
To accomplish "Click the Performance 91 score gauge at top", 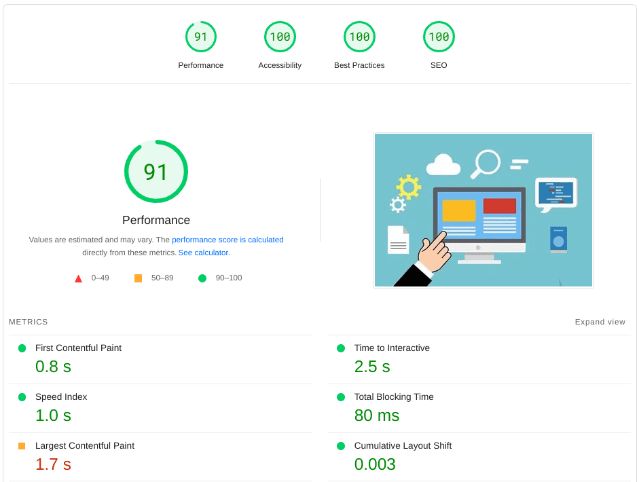I will click(x=200, y=37).
